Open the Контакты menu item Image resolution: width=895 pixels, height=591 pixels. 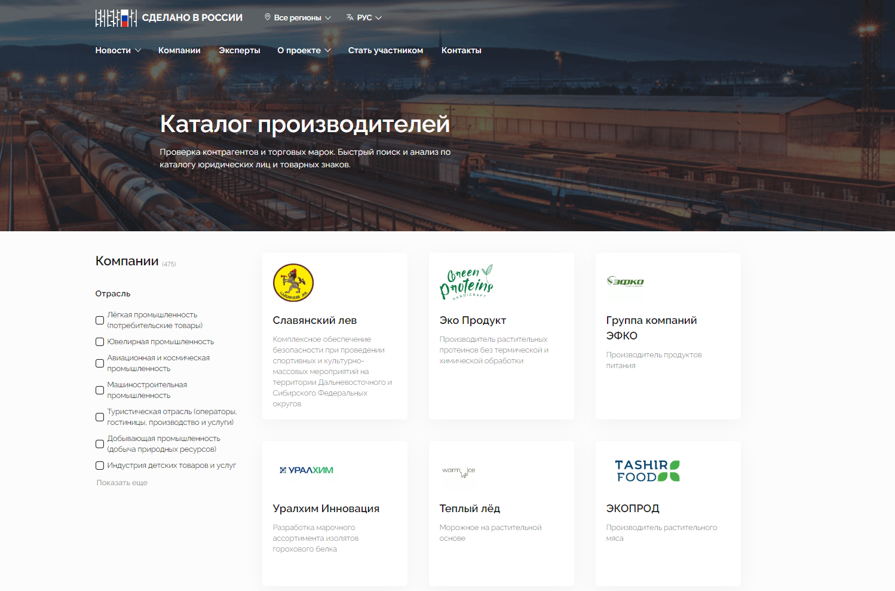(x=461, y=50)
